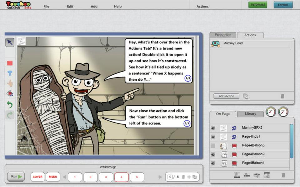Open page 1
This screenshot has height=187, width=300.
[75, 177]
